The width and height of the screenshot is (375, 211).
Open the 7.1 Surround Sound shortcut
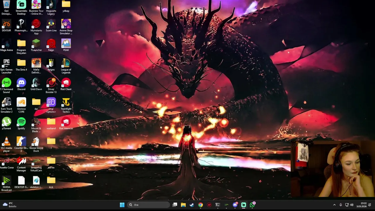[6, 86]
